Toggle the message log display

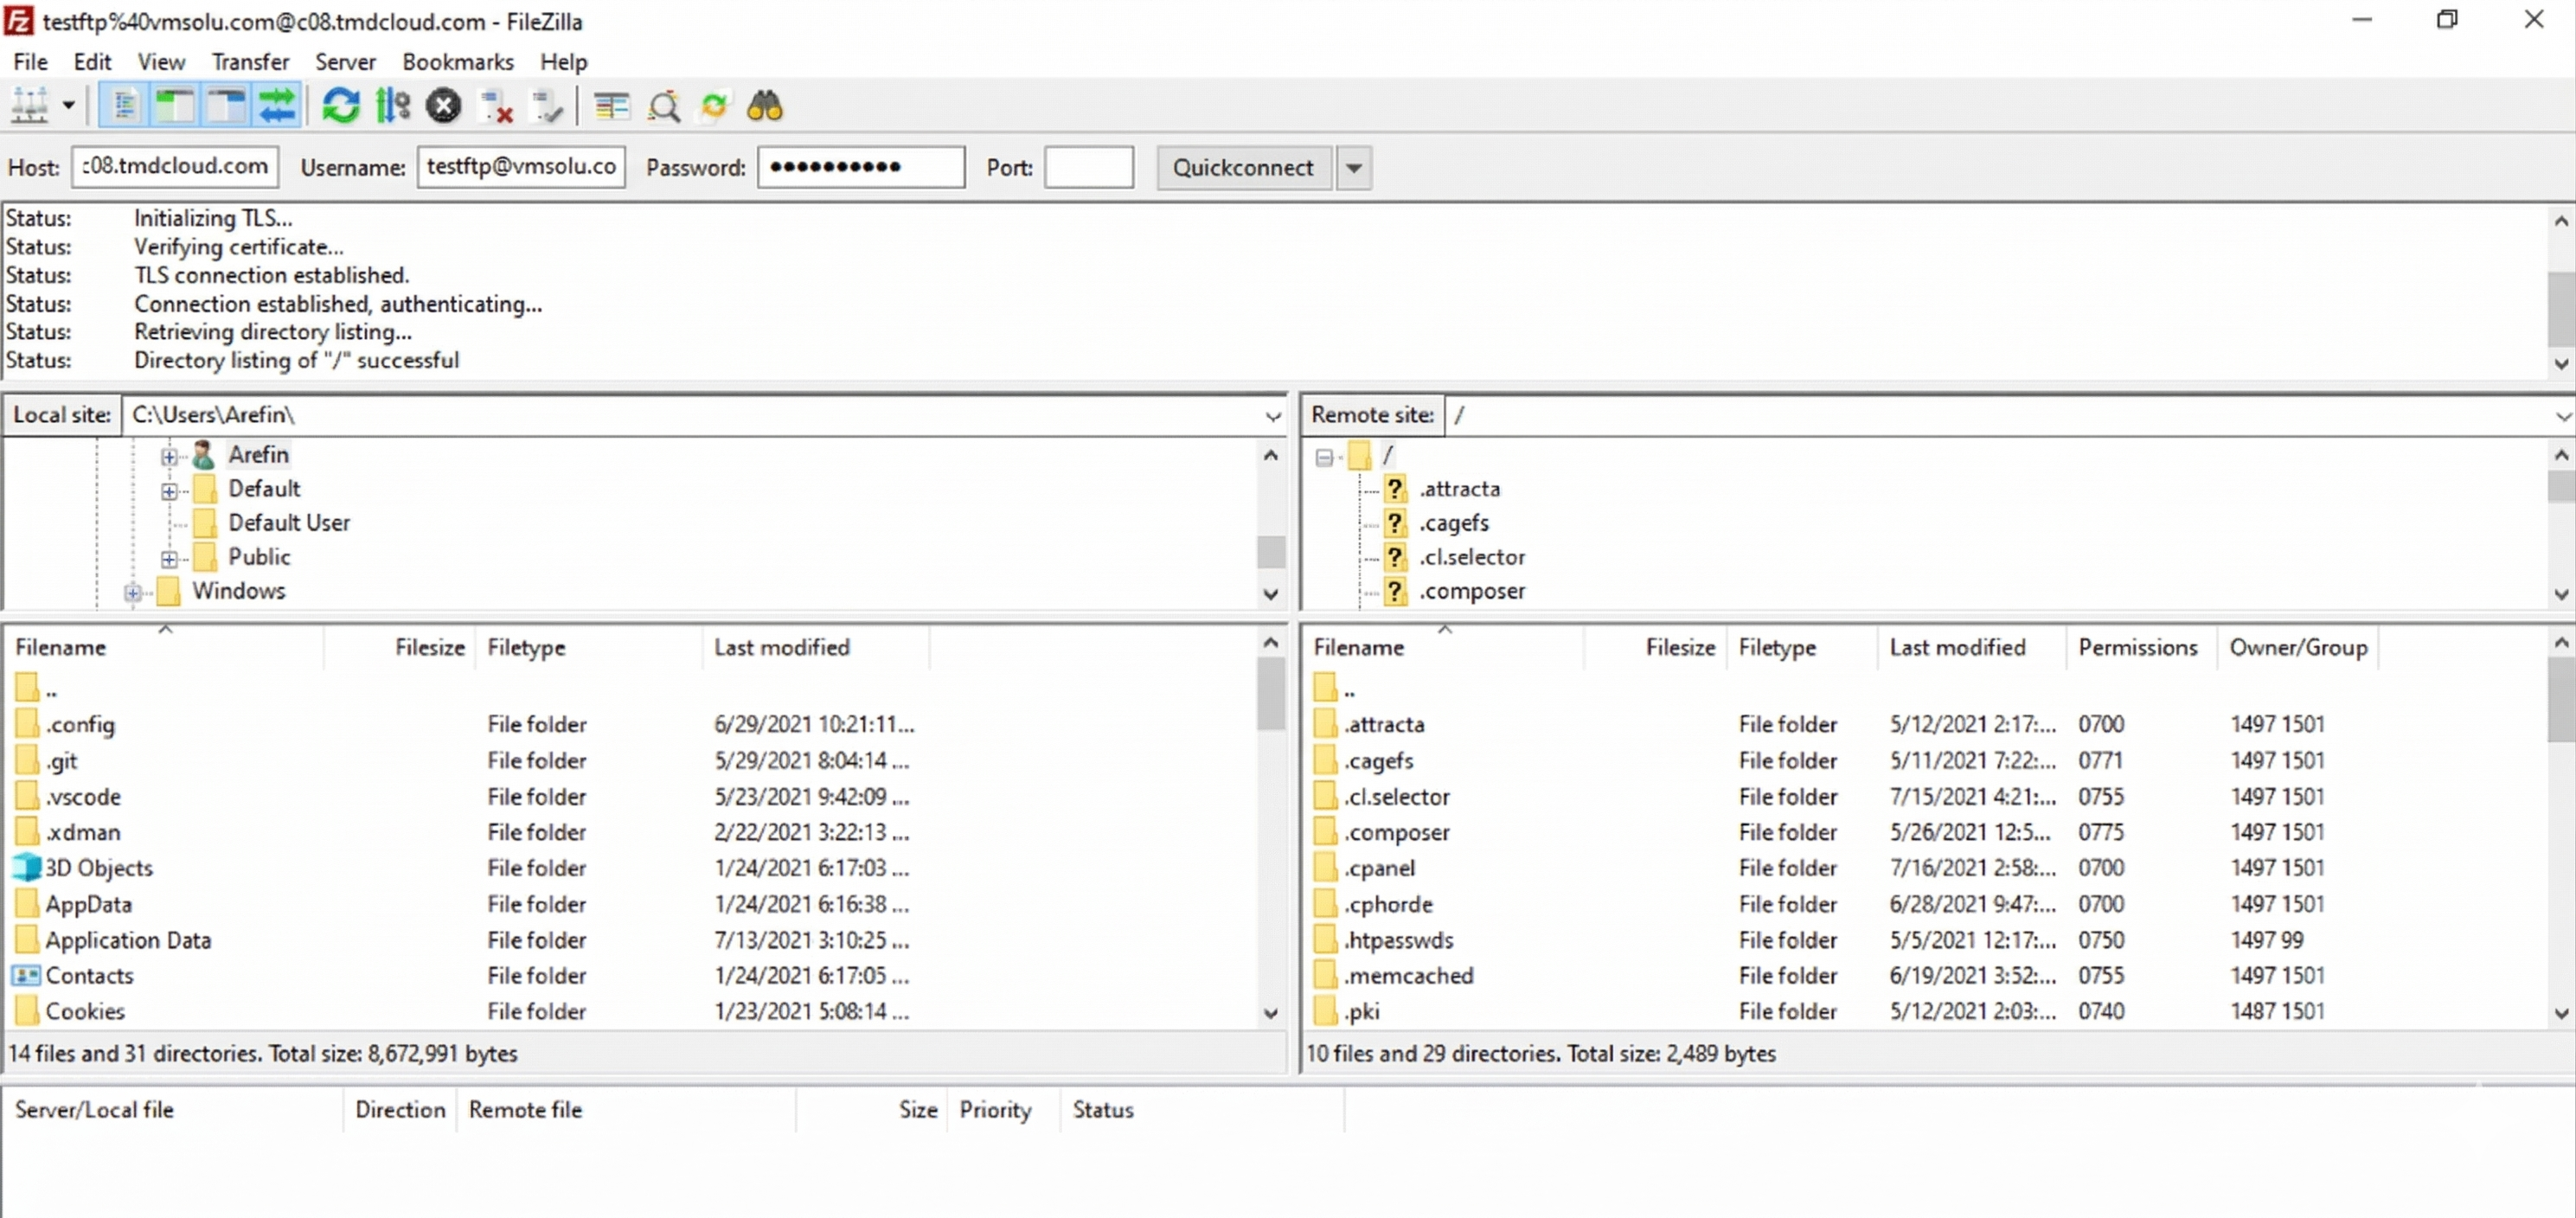(124, 105)
